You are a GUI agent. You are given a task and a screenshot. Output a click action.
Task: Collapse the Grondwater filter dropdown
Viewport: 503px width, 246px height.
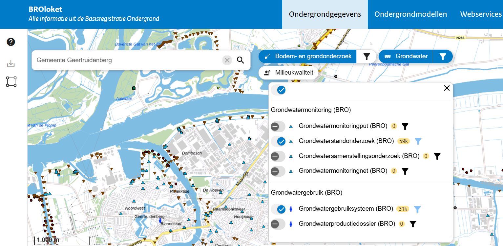tap(443, 57)
